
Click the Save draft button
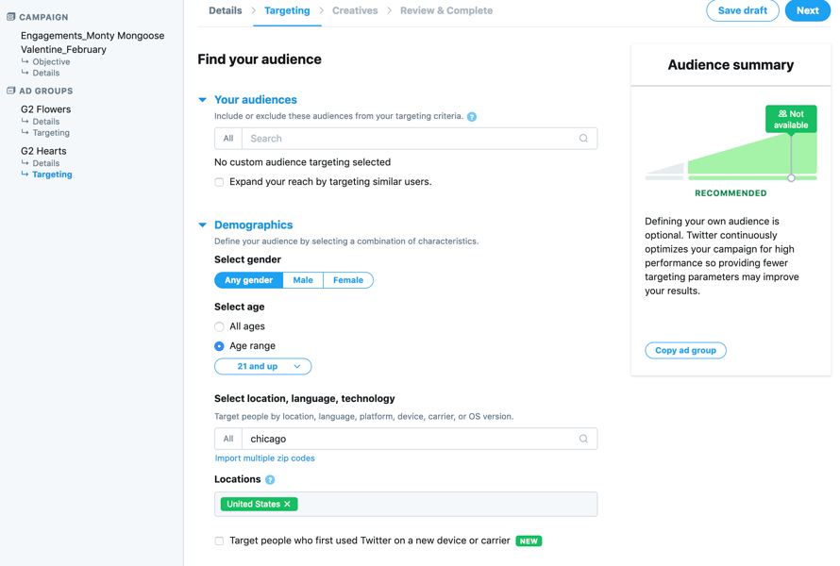coord(743,10)
